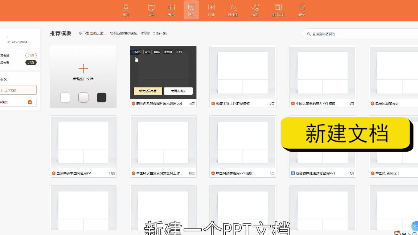The image size is (418, 235).
Task: Select the 表格 spreadsheet tool
Action: (172, 10)
